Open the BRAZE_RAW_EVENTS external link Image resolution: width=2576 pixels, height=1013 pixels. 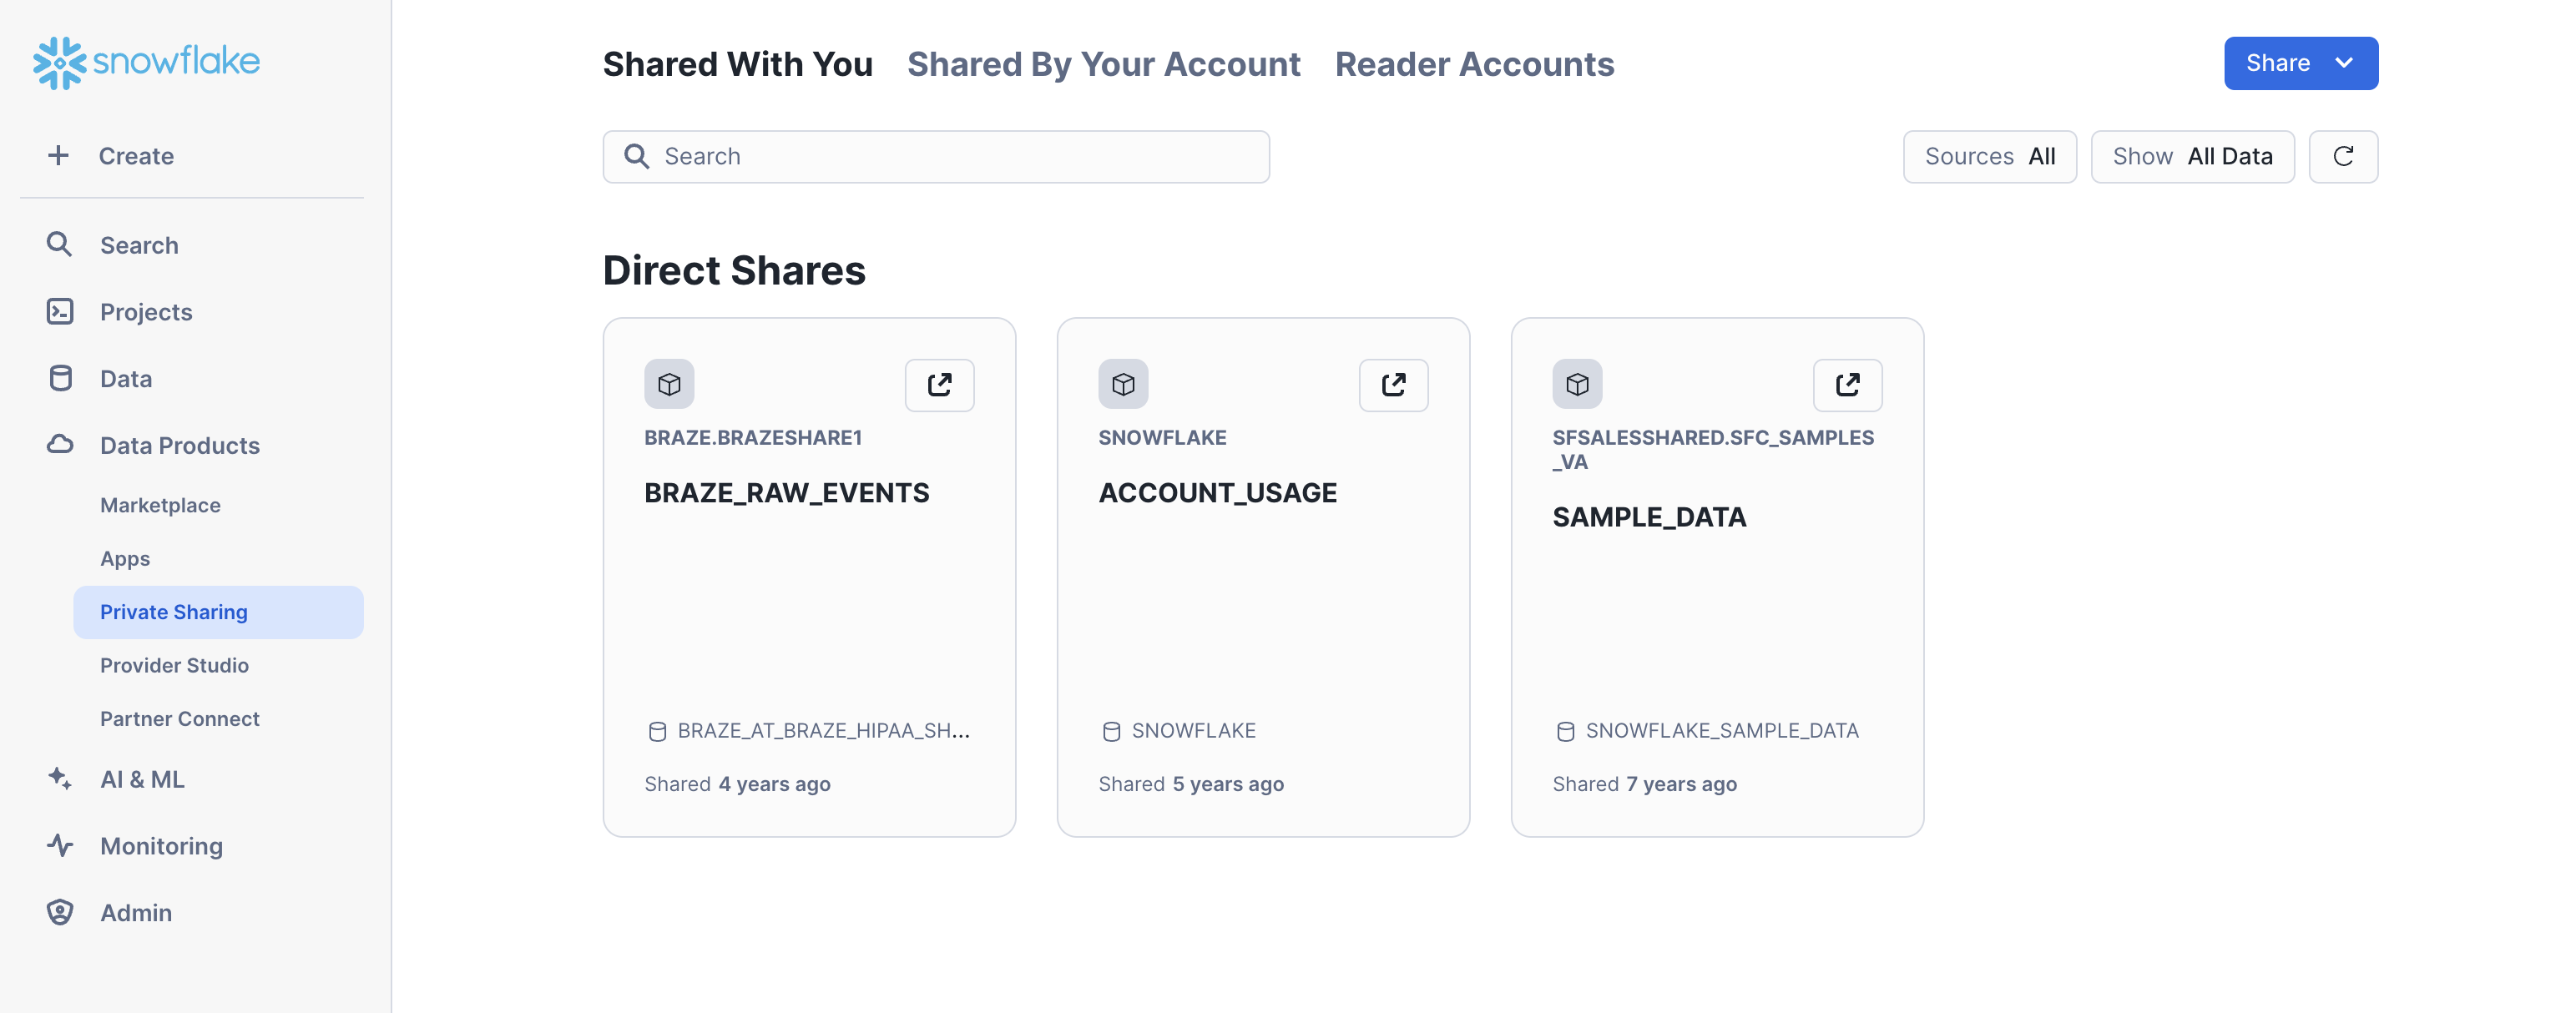point(937,382)
